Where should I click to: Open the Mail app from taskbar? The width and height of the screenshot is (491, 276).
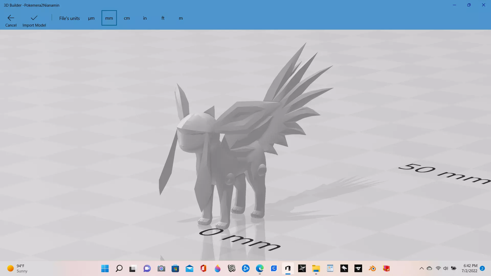(189, 268)
